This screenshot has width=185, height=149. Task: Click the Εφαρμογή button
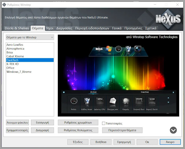click(124, 142)
